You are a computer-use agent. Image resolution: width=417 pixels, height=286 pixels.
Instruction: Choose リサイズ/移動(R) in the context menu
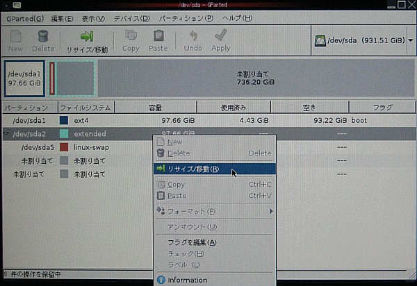point(215,169)
